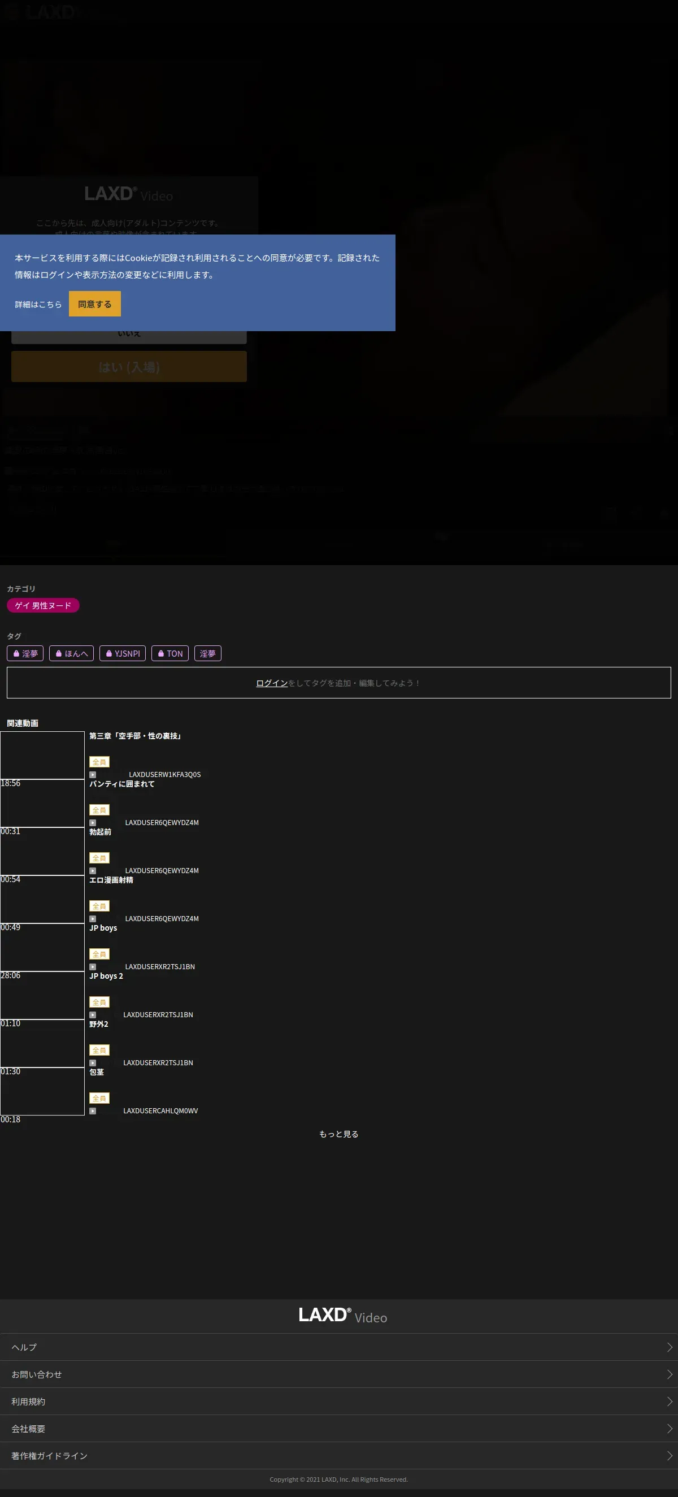Image resolution: width=678 pixels, height=1497 pixels.
Task: Click the lock icon on the TON tag
Action: pyautogui.click(x=161, y=654)
